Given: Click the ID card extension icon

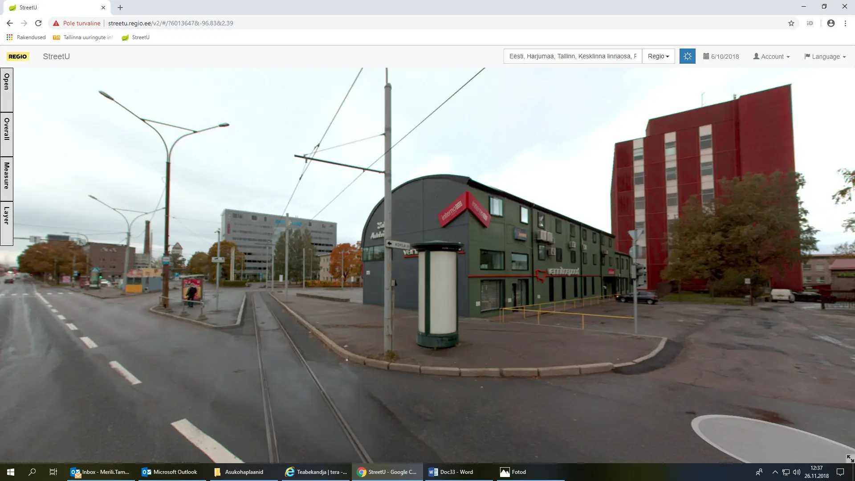Looking at the screenshot, I should 810,23.
